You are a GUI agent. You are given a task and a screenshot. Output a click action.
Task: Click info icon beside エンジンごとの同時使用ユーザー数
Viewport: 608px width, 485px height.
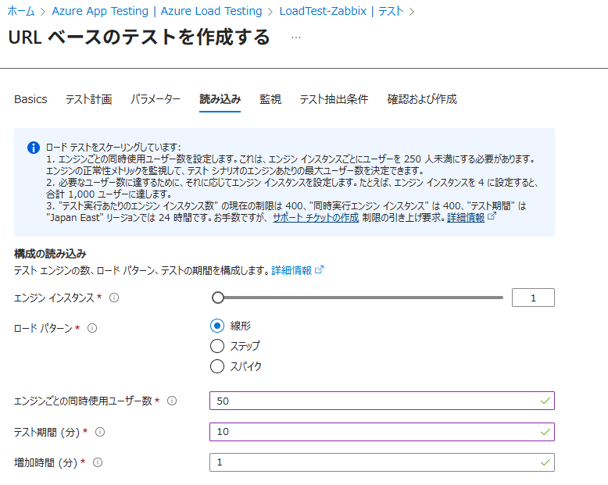click(172, 401)
